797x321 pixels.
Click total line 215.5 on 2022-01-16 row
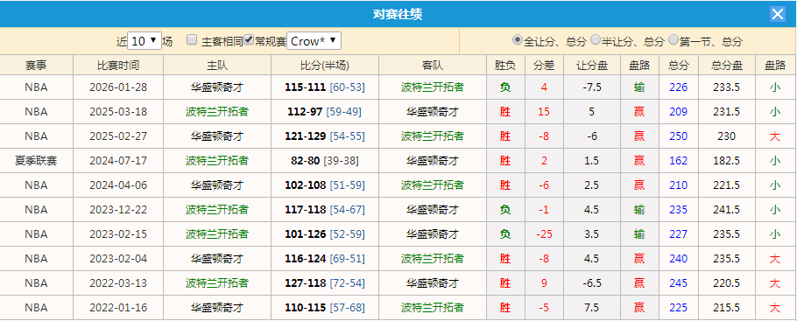[727, 307]
